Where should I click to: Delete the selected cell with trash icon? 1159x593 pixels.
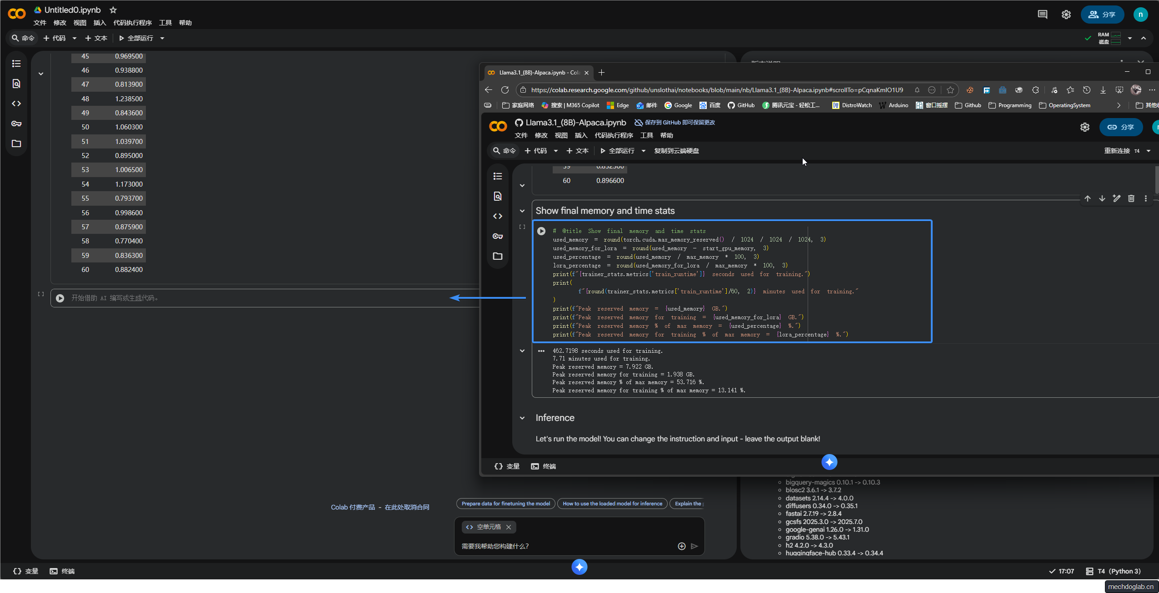[1131, 198]
